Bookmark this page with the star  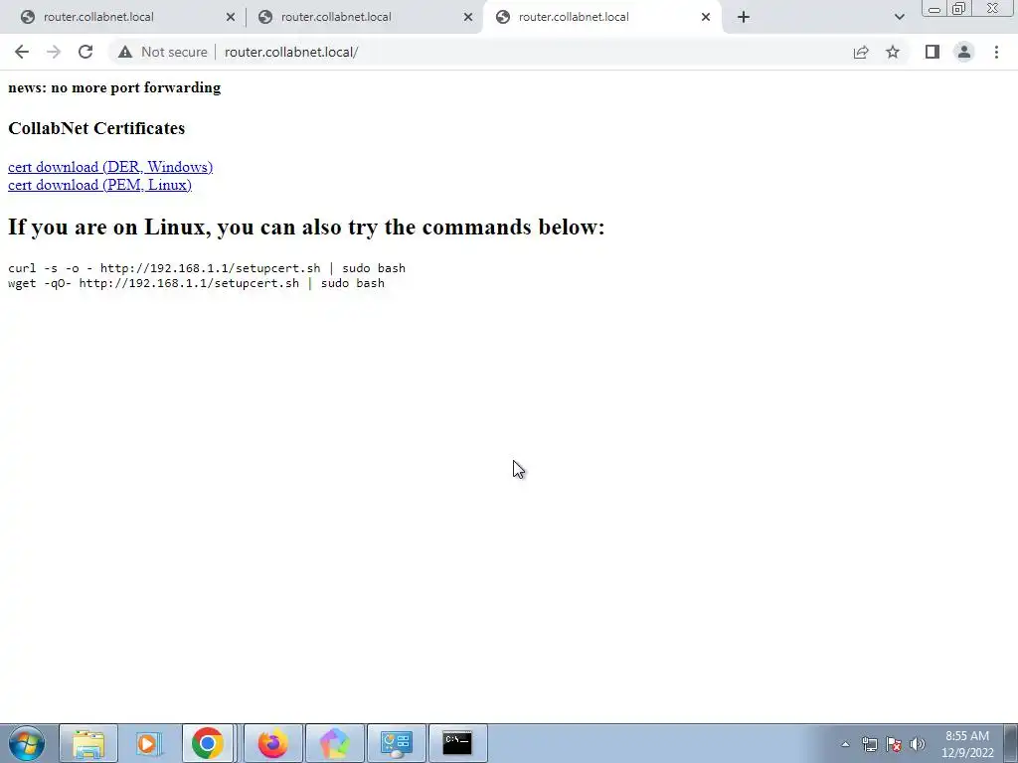coord(893,52)
